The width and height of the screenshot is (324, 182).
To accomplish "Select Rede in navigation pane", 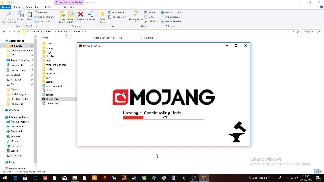I will pyautogui.click(x=12, y=162).
